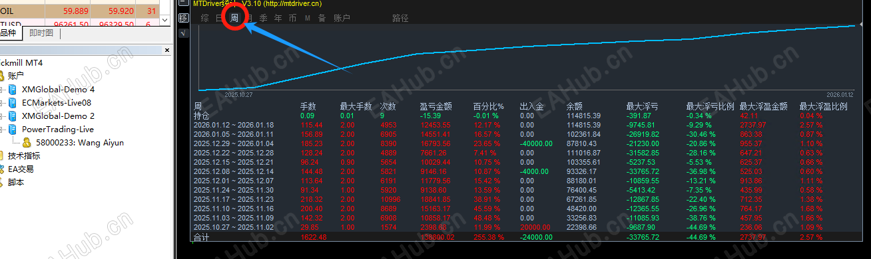Select 脚本 scripts tree node

[16, 182]
